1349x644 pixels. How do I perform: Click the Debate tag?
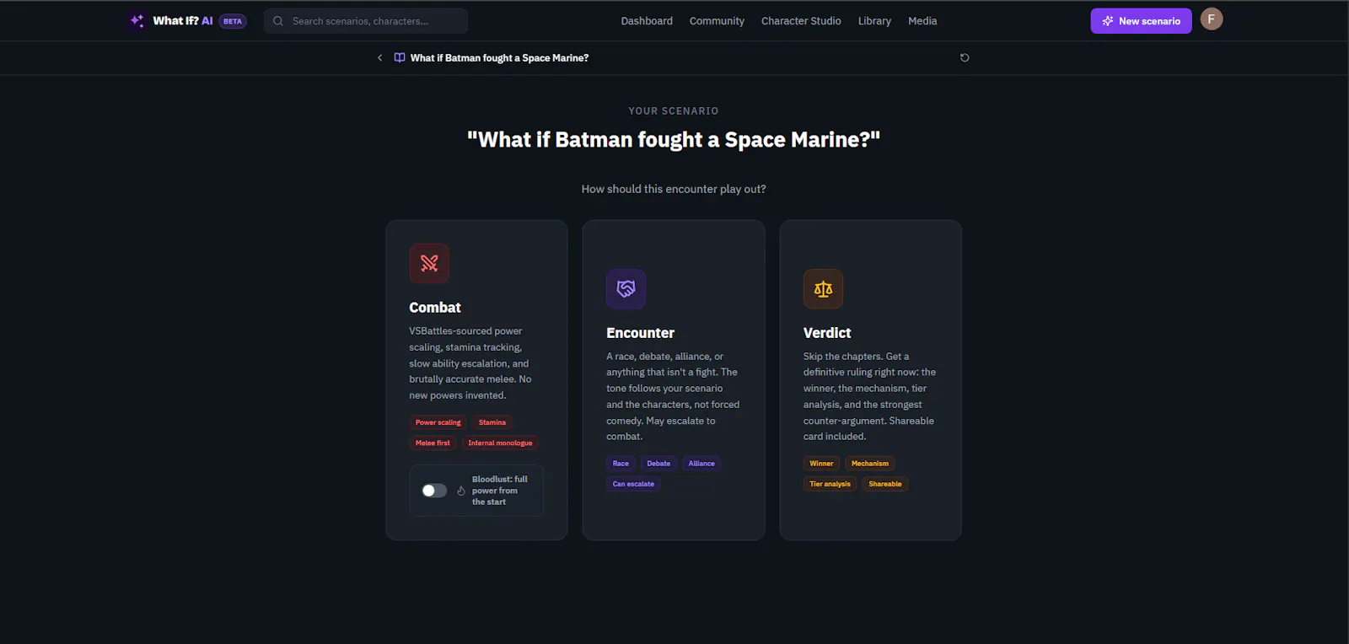(x=658, y=464)
